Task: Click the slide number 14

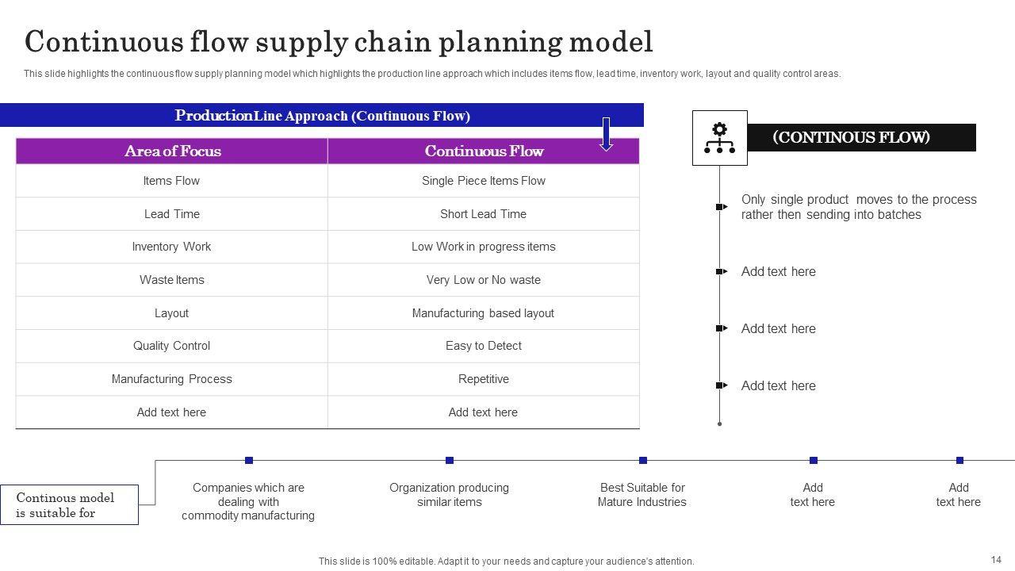Action: click(996, 559)
